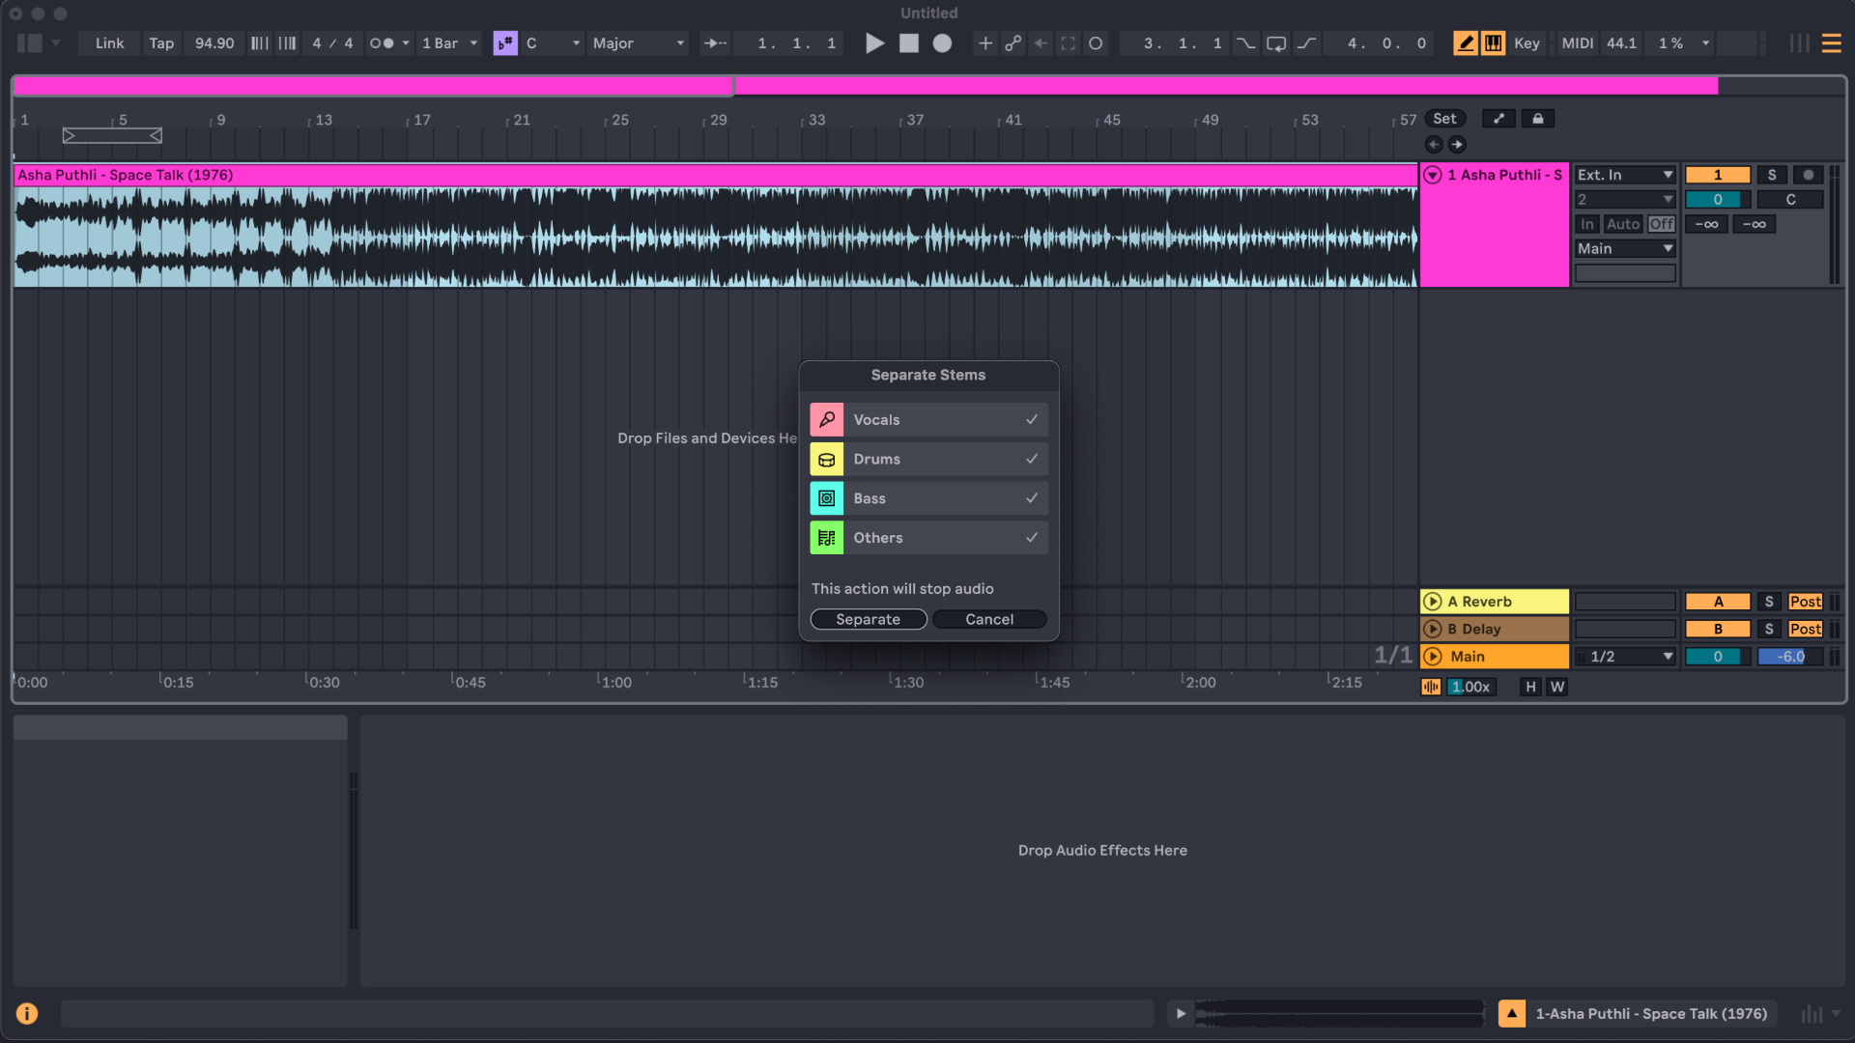Click Separate to split the stems
The width and height of the screenshot is (1855, 1043).
[x=868, y=619]
